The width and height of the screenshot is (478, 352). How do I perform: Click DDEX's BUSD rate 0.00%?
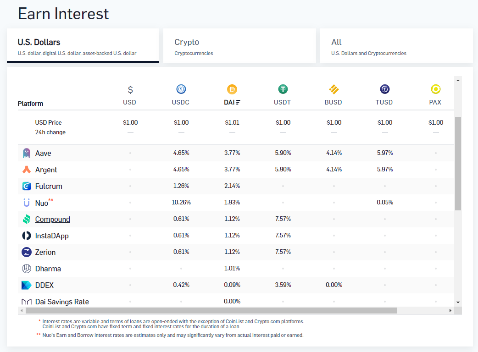click(x=334, y=285)
